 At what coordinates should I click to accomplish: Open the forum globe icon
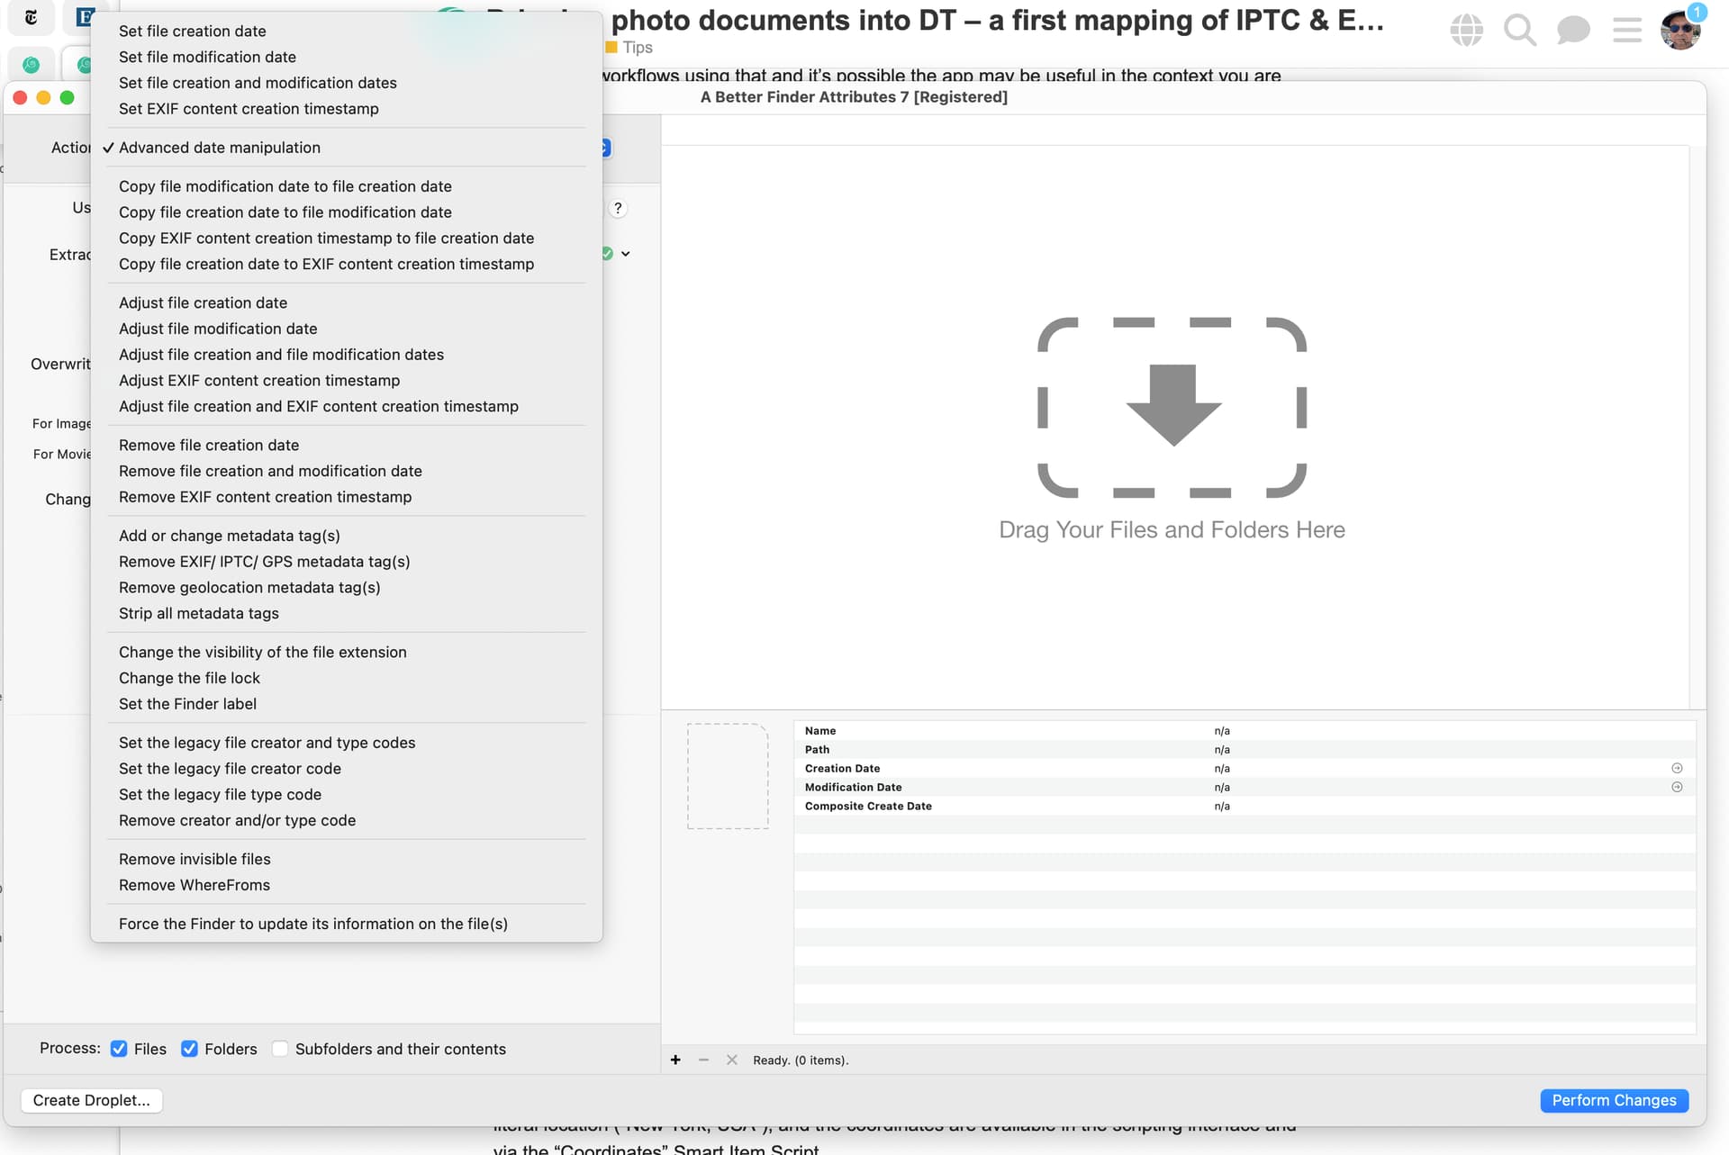(x=1466, y=30)
